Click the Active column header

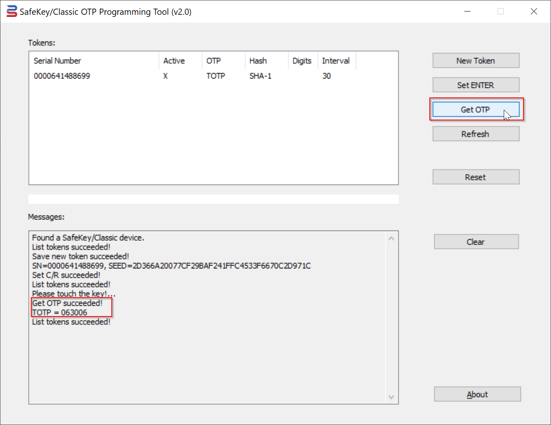click(x=174, y=61)
